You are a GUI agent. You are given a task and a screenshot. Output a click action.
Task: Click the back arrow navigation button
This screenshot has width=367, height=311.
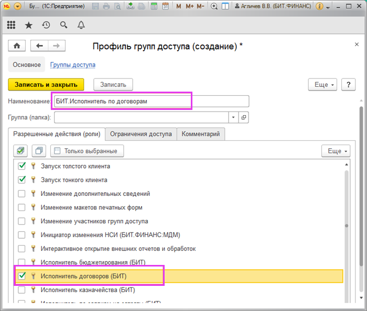pyautogui.click(x=39, y=46)
